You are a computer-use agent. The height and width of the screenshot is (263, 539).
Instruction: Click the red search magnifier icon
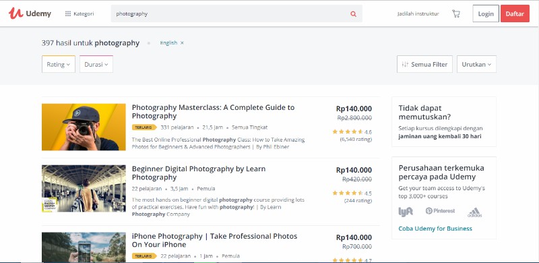coord(353,13)
